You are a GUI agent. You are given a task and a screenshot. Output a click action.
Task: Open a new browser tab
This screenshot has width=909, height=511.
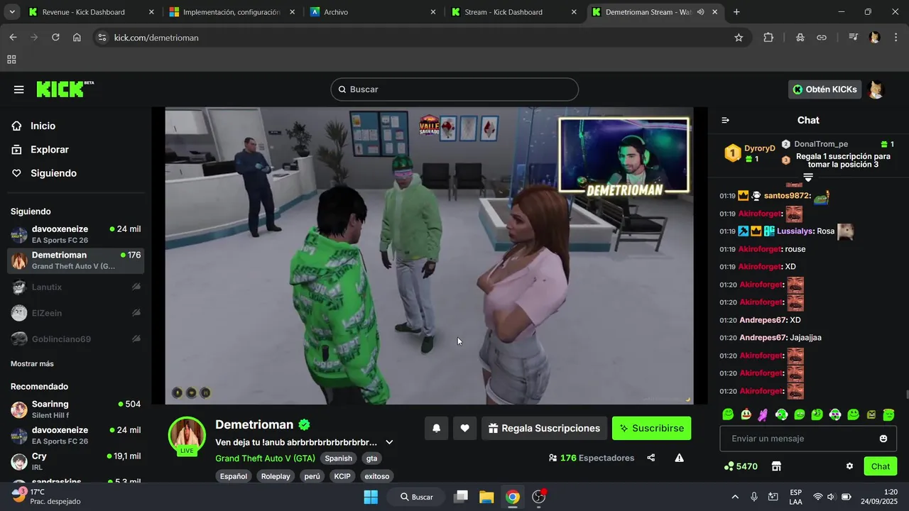coord(736,12)
